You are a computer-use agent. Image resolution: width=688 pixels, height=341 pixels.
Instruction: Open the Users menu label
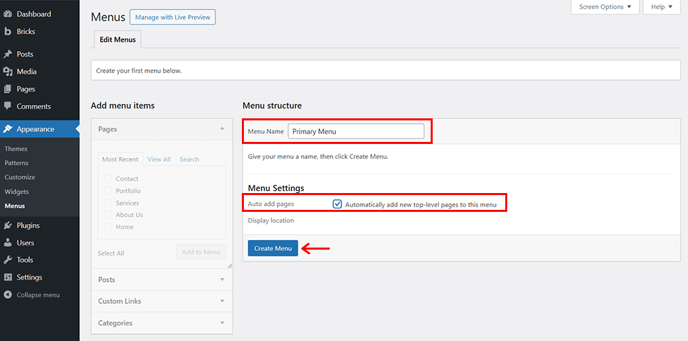pos(25,243)
